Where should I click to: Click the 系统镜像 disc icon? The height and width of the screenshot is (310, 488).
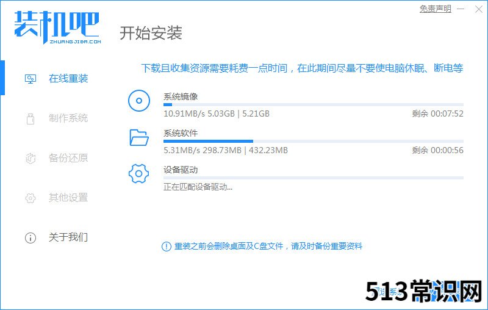click(139, 101)
